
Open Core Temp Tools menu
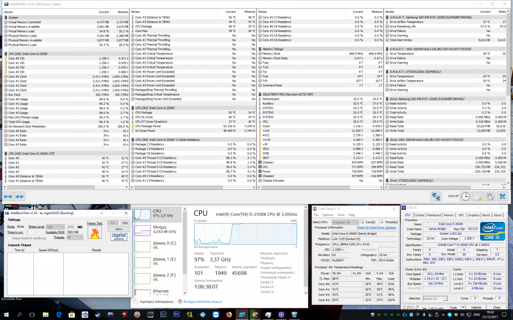point(341,215)
